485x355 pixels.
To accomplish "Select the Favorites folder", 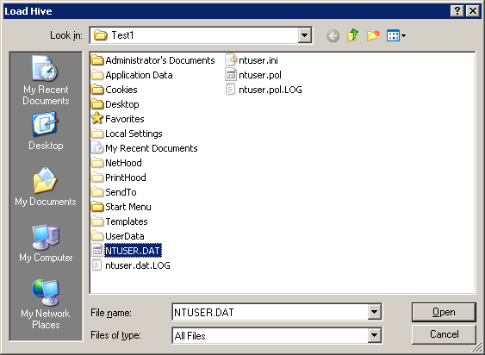I will (118, 119).
